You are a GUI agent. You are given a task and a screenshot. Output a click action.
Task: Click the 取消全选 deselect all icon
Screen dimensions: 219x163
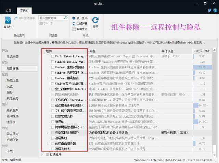coord(74,29)
